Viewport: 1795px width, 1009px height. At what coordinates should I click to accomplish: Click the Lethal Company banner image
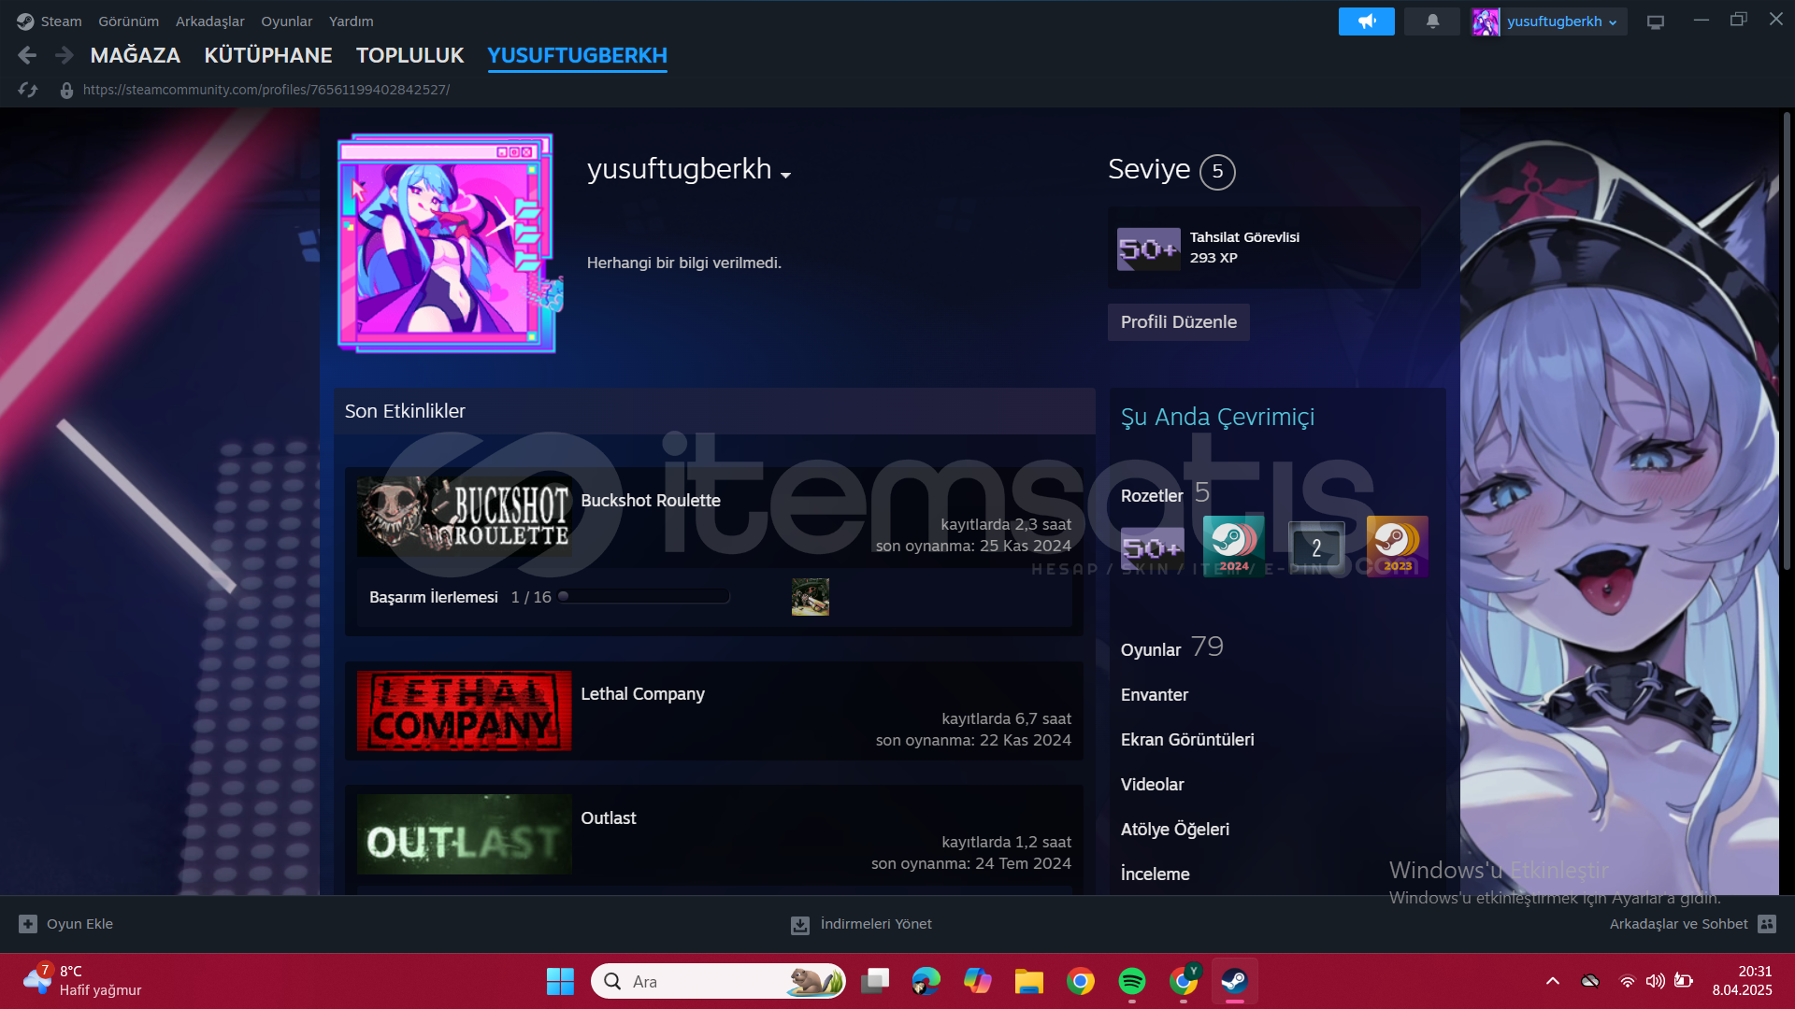(x=464, y=711)
